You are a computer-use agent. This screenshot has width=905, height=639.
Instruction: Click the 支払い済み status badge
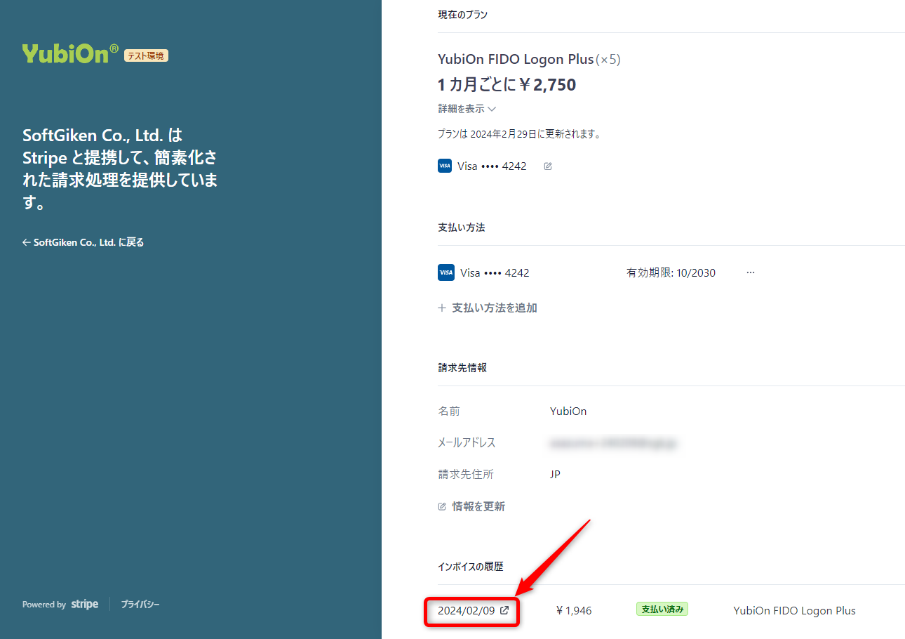coord(662,610)
